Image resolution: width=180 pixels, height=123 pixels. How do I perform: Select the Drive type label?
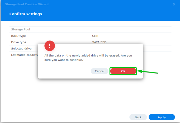coord(18,42)
